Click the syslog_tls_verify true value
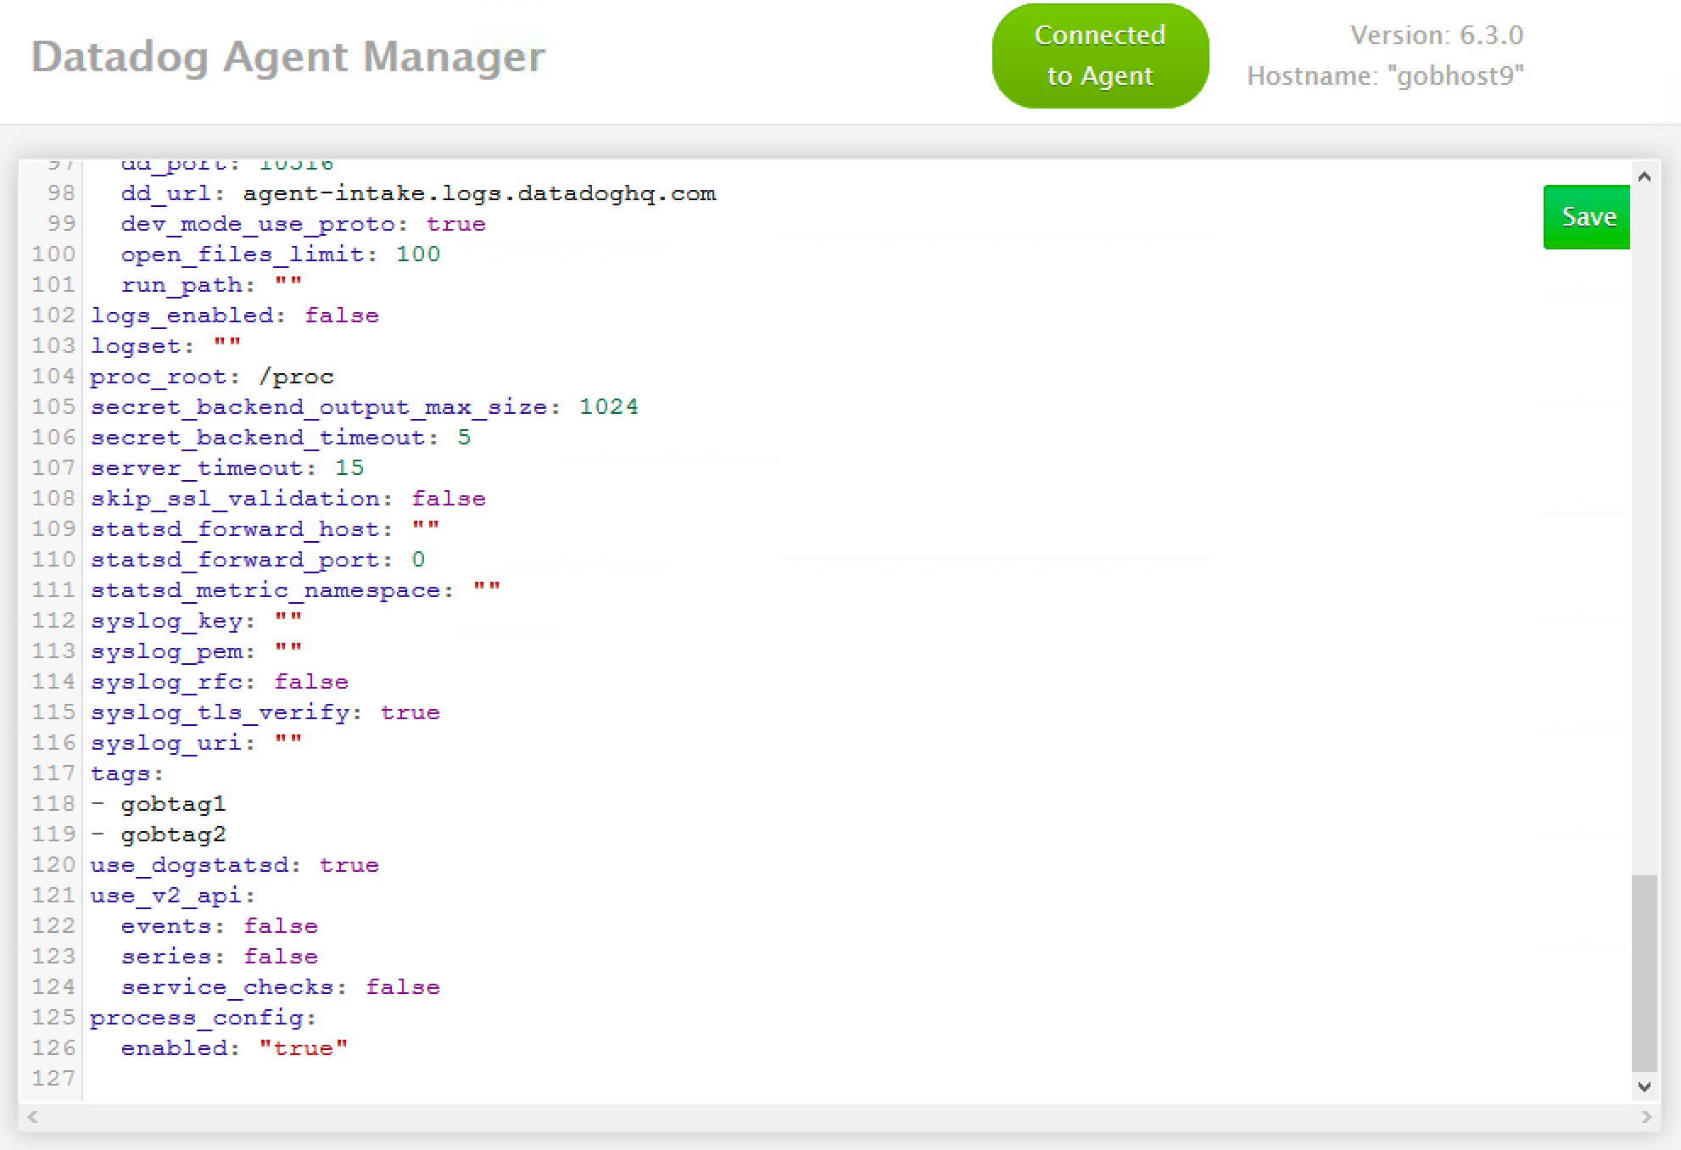Screen dimensions: 1681x1150 410,712
